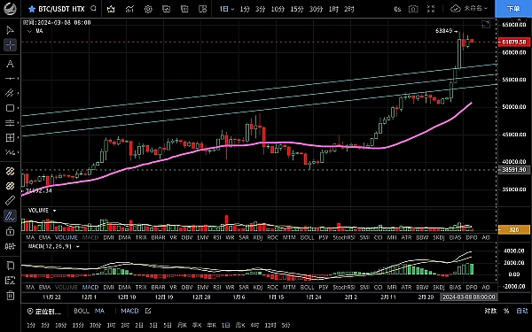
Task: Select the parallel channel drawing tool
Action: coord(10,93)
